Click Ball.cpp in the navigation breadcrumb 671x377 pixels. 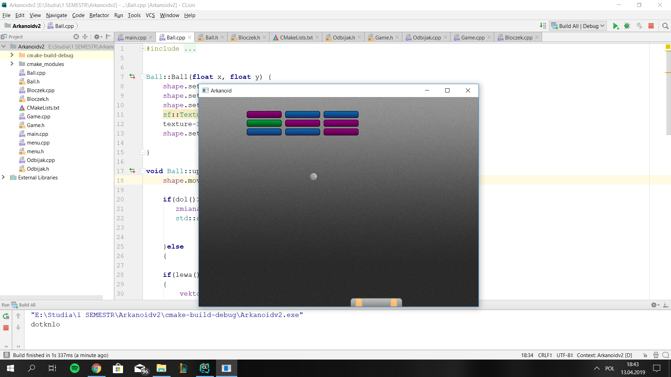[64, 25]
